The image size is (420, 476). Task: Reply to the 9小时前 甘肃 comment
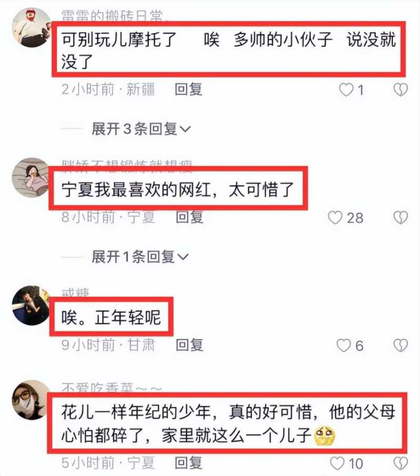pyautogui.click(x=190, y=345)
